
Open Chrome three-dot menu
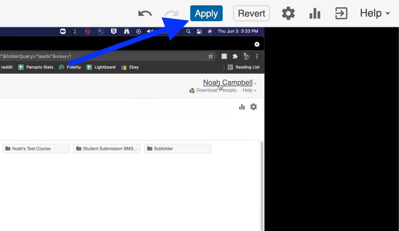[x=257, y=56]
